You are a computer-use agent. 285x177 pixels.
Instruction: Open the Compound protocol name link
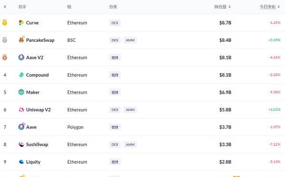[38, 75]
